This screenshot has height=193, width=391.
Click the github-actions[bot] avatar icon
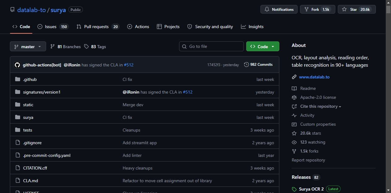coord(17,65)
